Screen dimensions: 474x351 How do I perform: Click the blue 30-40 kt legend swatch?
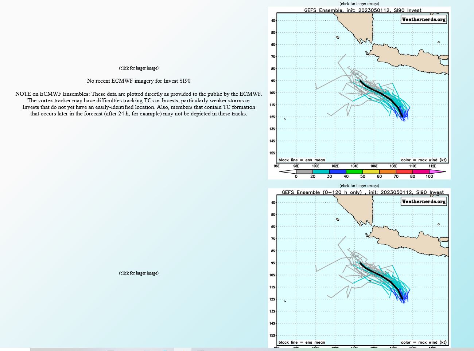(x=338, y=171)
